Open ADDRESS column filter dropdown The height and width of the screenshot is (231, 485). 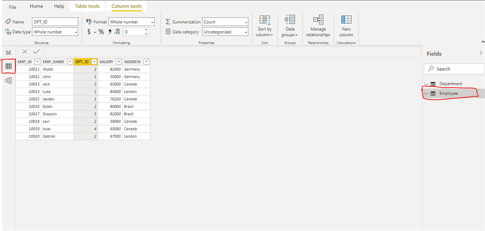tap(146, 62)
